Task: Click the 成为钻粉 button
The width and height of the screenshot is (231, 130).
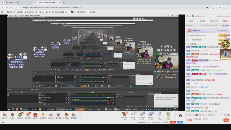Action: click(x=226, y=25)
